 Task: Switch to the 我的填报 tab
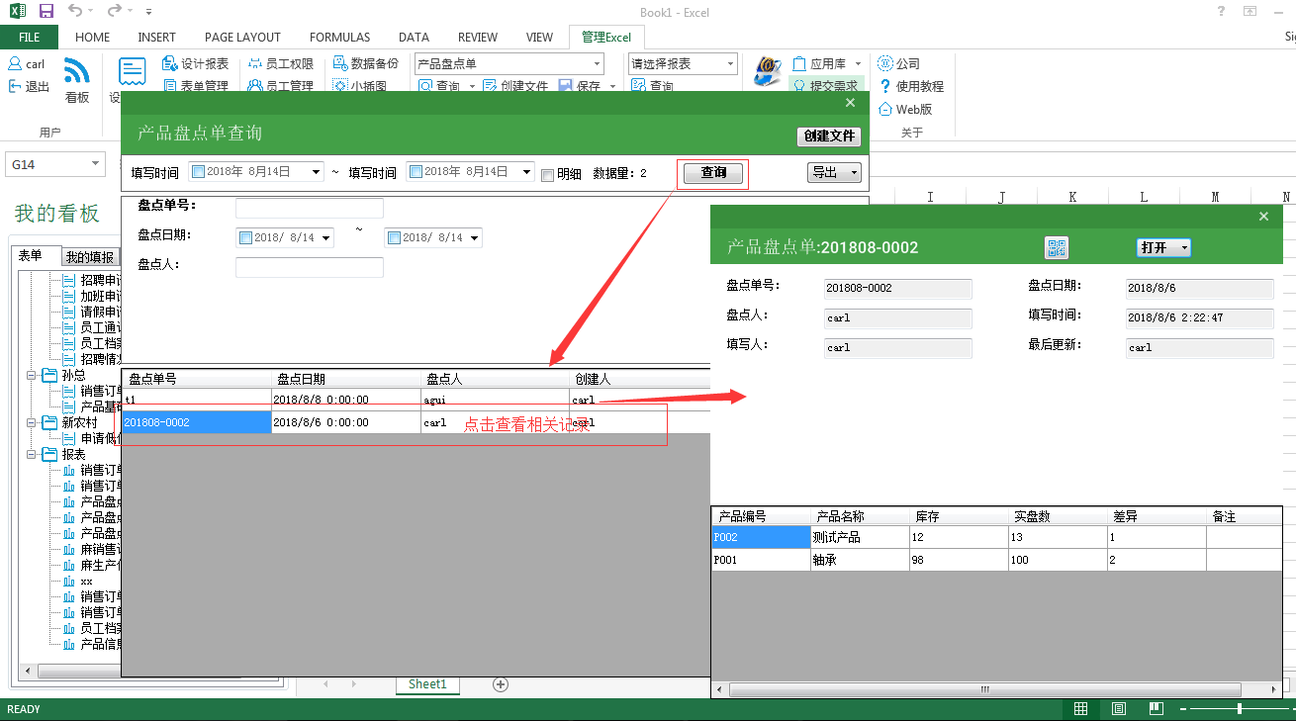(x=89, y=257)
